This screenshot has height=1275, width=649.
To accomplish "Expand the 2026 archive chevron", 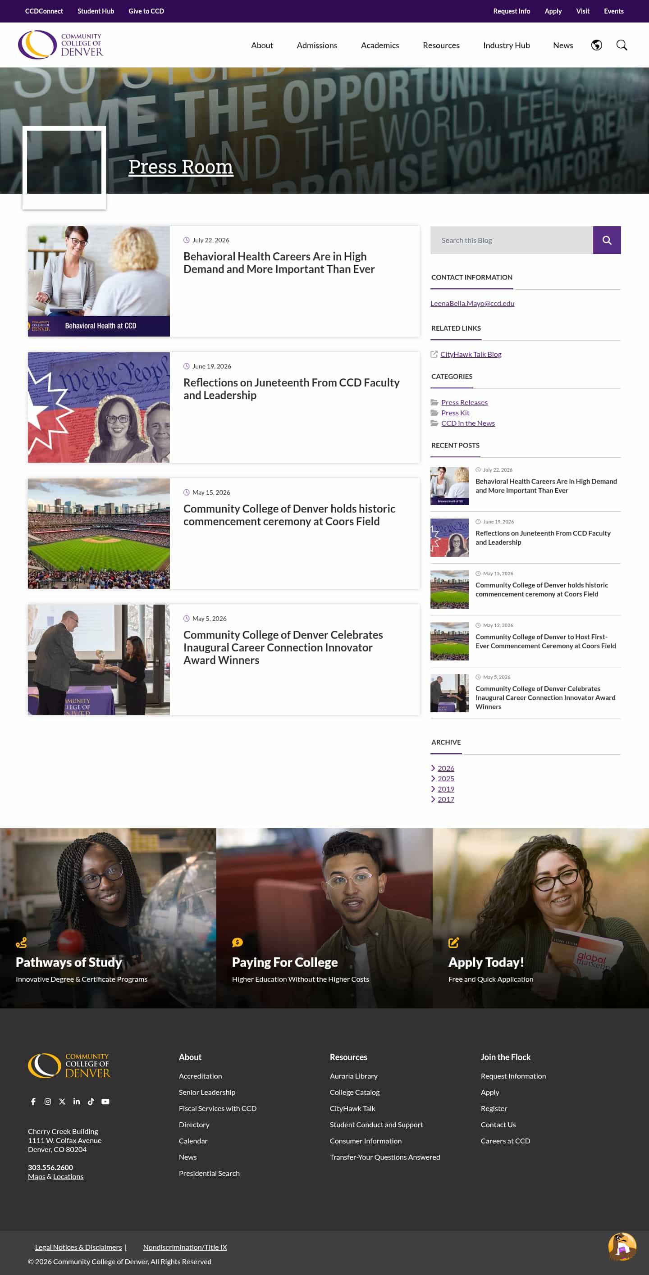I will [433, 768].
